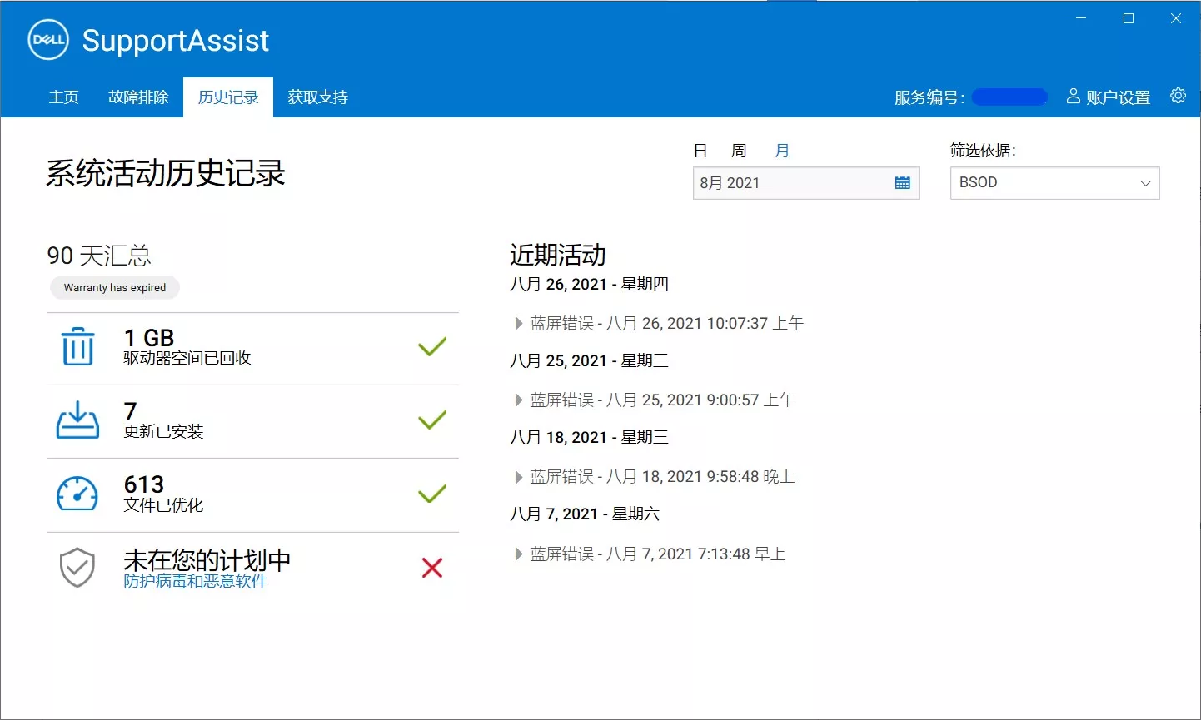Click green checkmark beside 7 updates installed
This screenshot has height=720, width=1201.
[432, 420]
